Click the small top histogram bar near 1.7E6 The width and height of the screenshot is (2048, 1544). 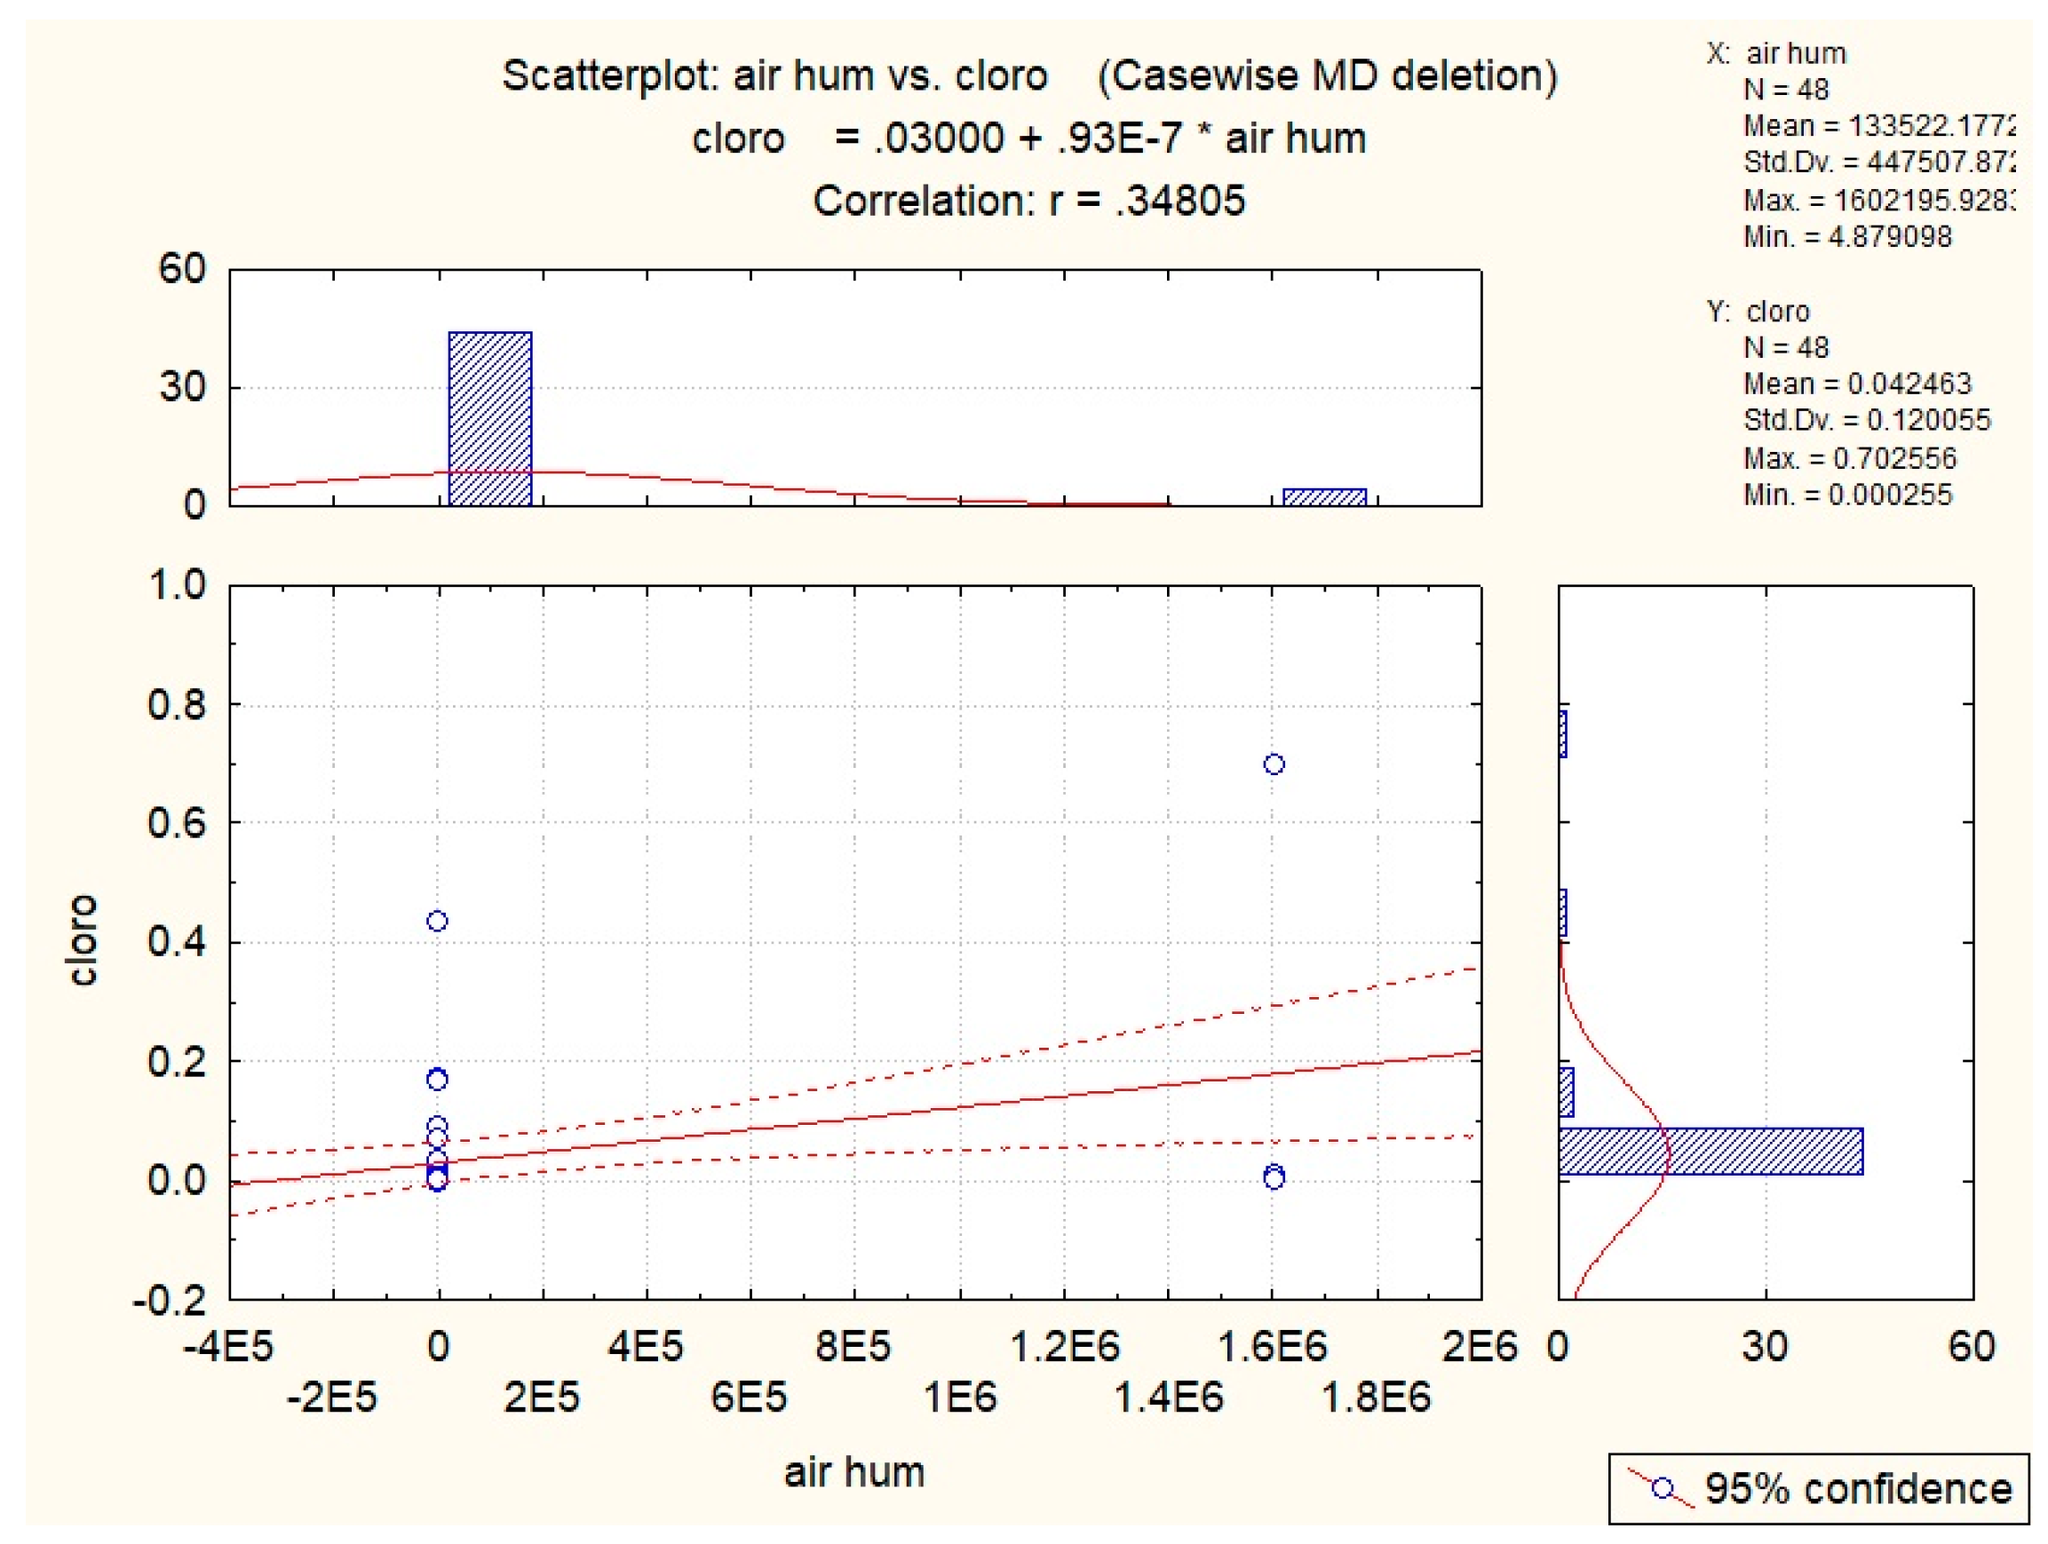click(1324, 497)
